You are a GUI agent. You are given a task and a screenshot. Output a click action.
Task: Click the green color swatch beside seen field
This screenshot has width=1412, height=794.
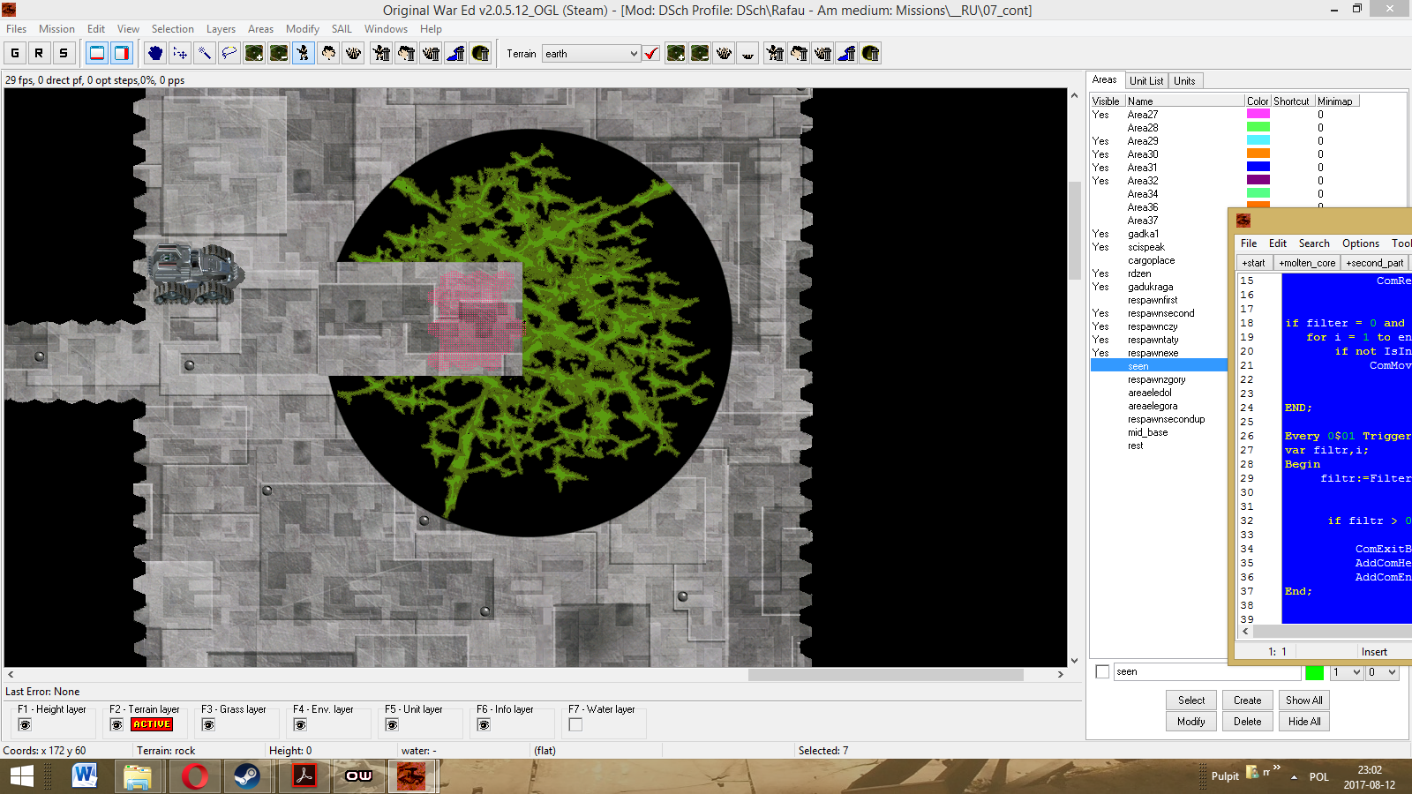(1314, 672)
